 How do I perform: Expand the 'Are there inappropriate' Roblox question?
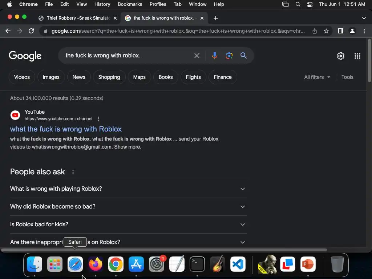point(128,242)
